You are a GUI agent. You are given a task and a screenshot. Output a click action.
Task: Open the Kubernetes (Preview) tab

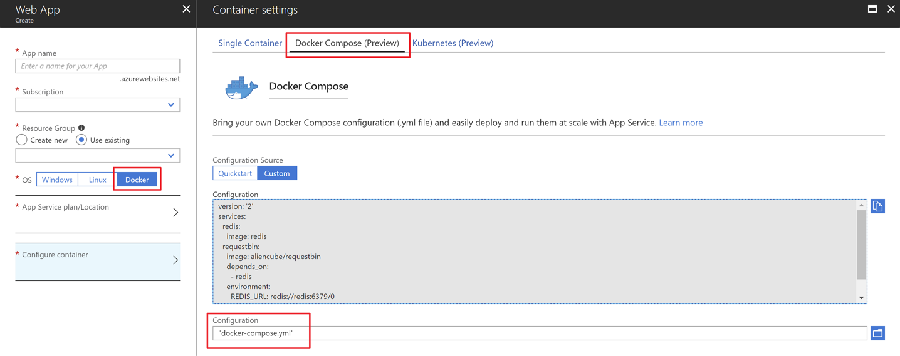(x=453, y=43)
